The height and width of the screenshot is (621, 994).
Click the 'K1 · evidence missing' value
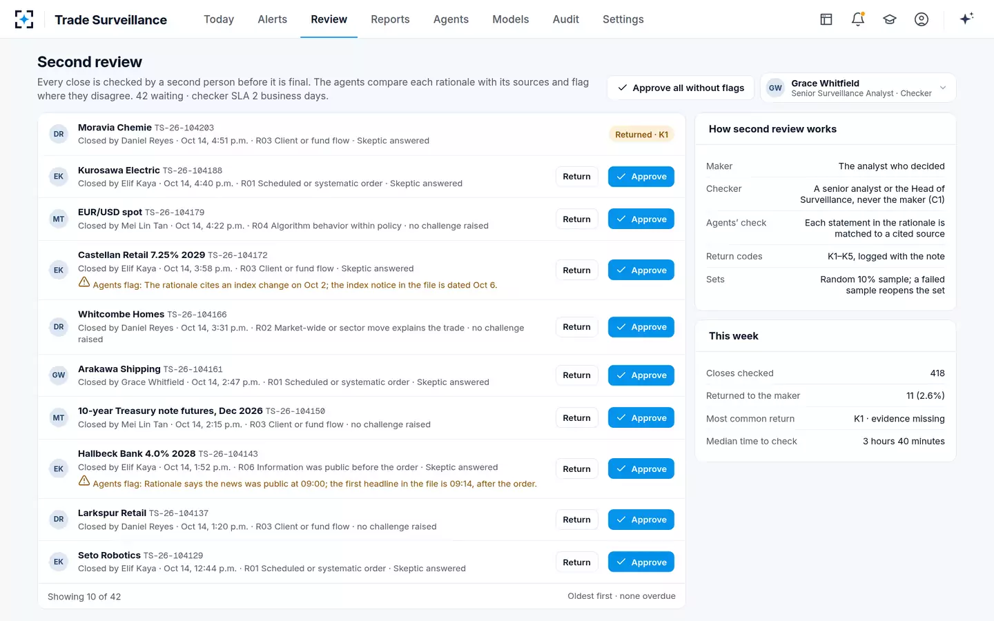[x=899, y=419]
